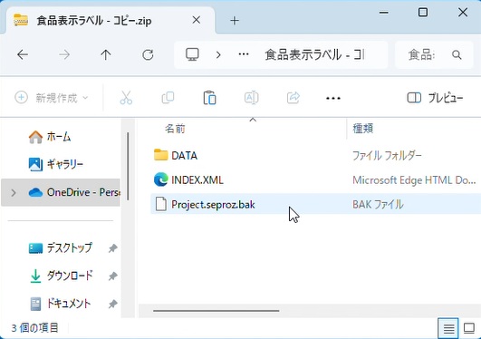Refresh the current folder view
This screenshot has height=339, width=481.
coord(148,55)
